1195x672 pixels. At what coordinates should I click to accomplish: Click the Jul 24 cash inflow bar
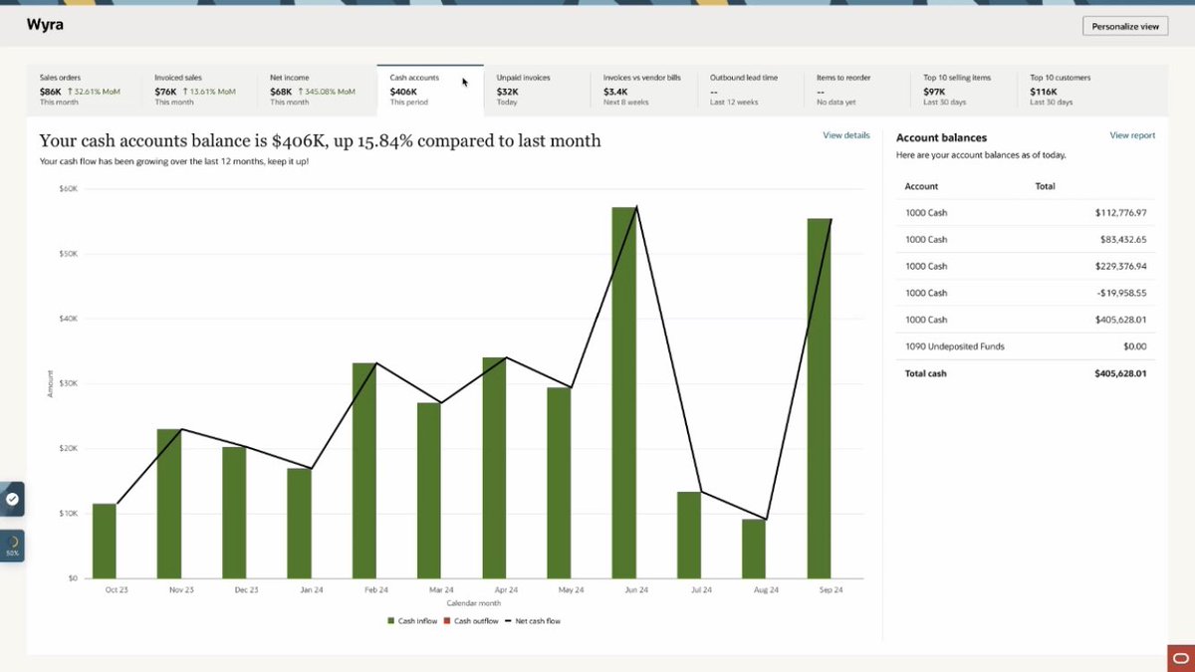point(689,535)
